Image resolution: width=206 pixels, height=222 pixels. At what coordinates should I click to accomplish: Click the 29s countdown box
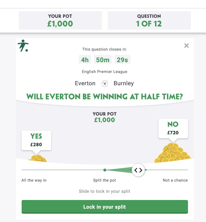tap(122, 60)
